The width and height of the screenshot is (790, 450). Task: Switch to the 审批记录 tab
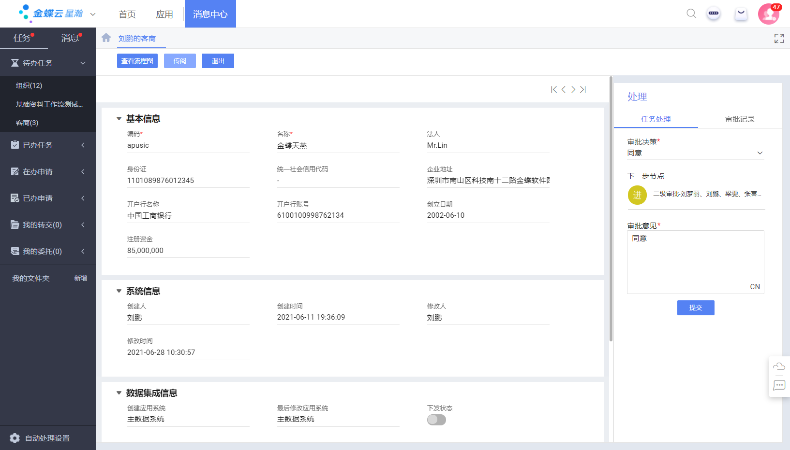click(x=740, y=119)
